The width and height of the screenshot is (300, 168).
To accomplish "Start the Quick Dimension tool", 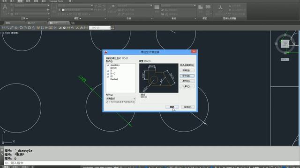I will point(38,28).
